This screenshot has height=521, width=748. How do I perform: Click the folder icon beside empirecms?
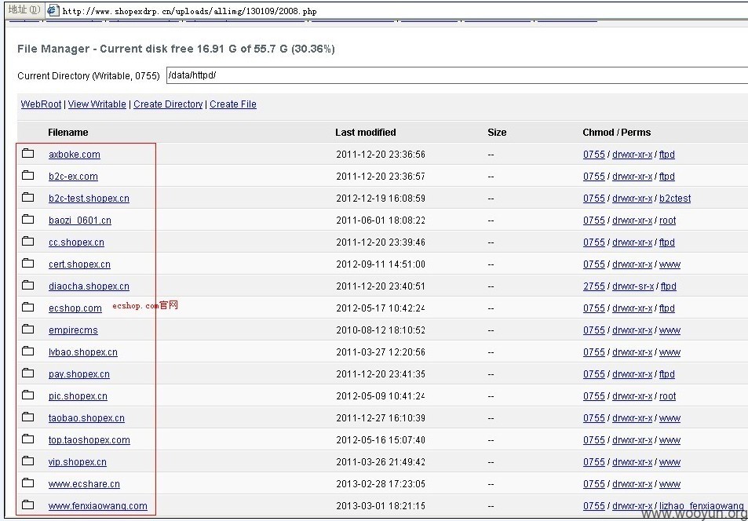click(28, 329)
